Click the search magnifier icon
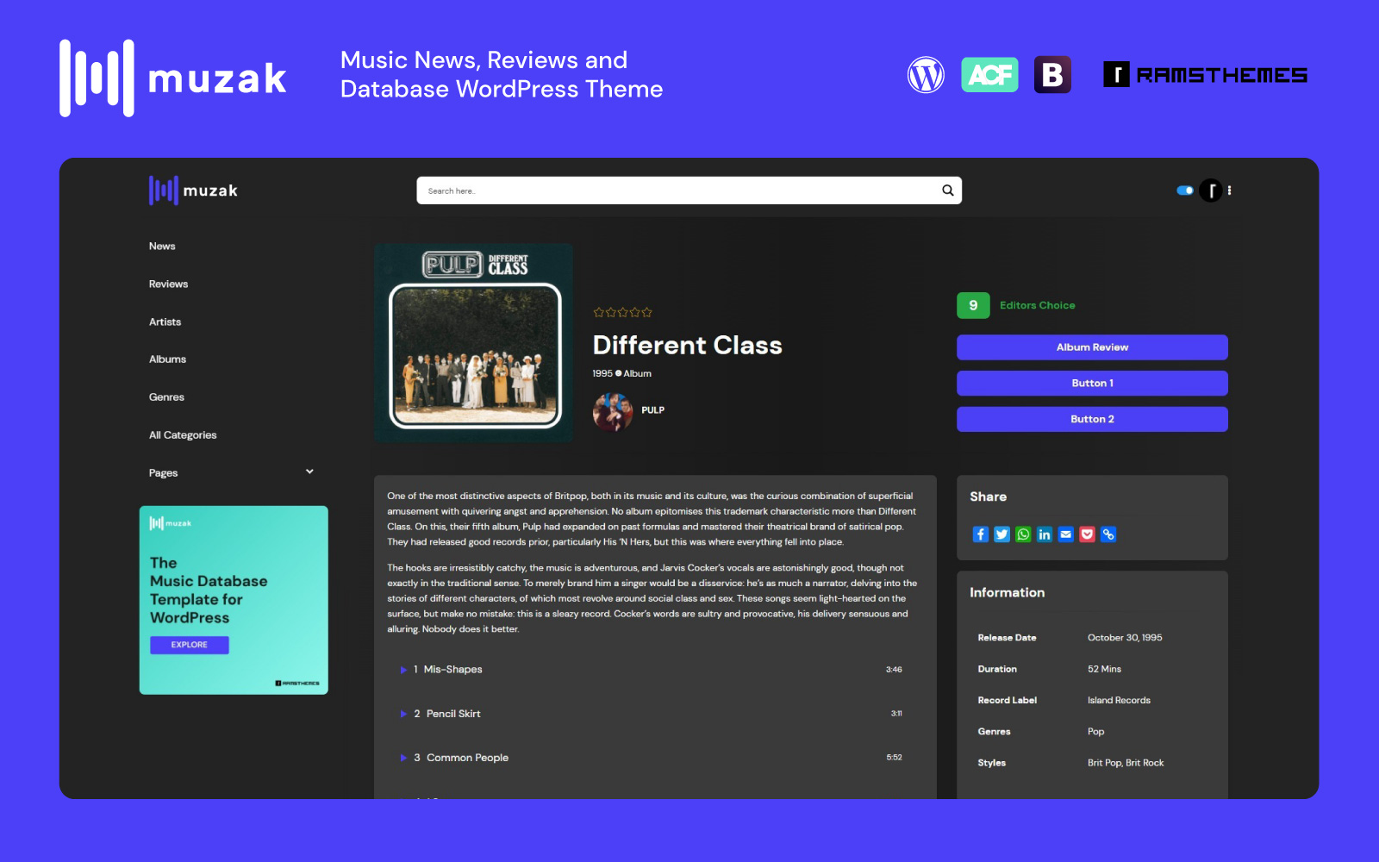1379x862 pixels. point(947,191)
